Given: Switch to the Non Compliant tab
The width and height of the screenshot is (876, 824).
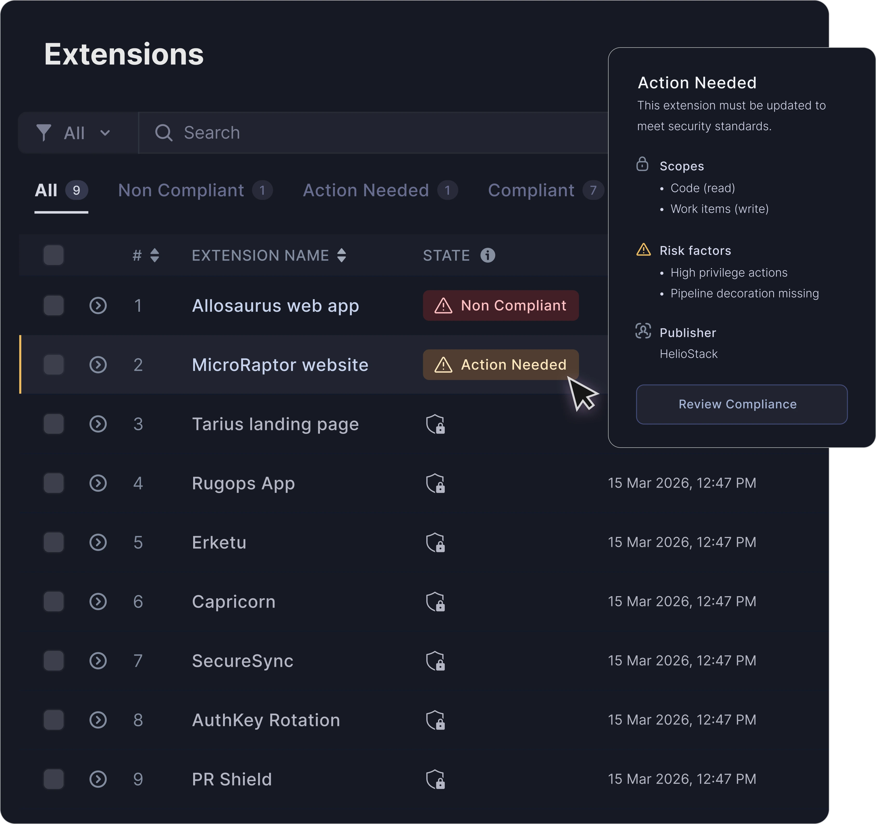Looking at the screenshot, I should 181,190.
